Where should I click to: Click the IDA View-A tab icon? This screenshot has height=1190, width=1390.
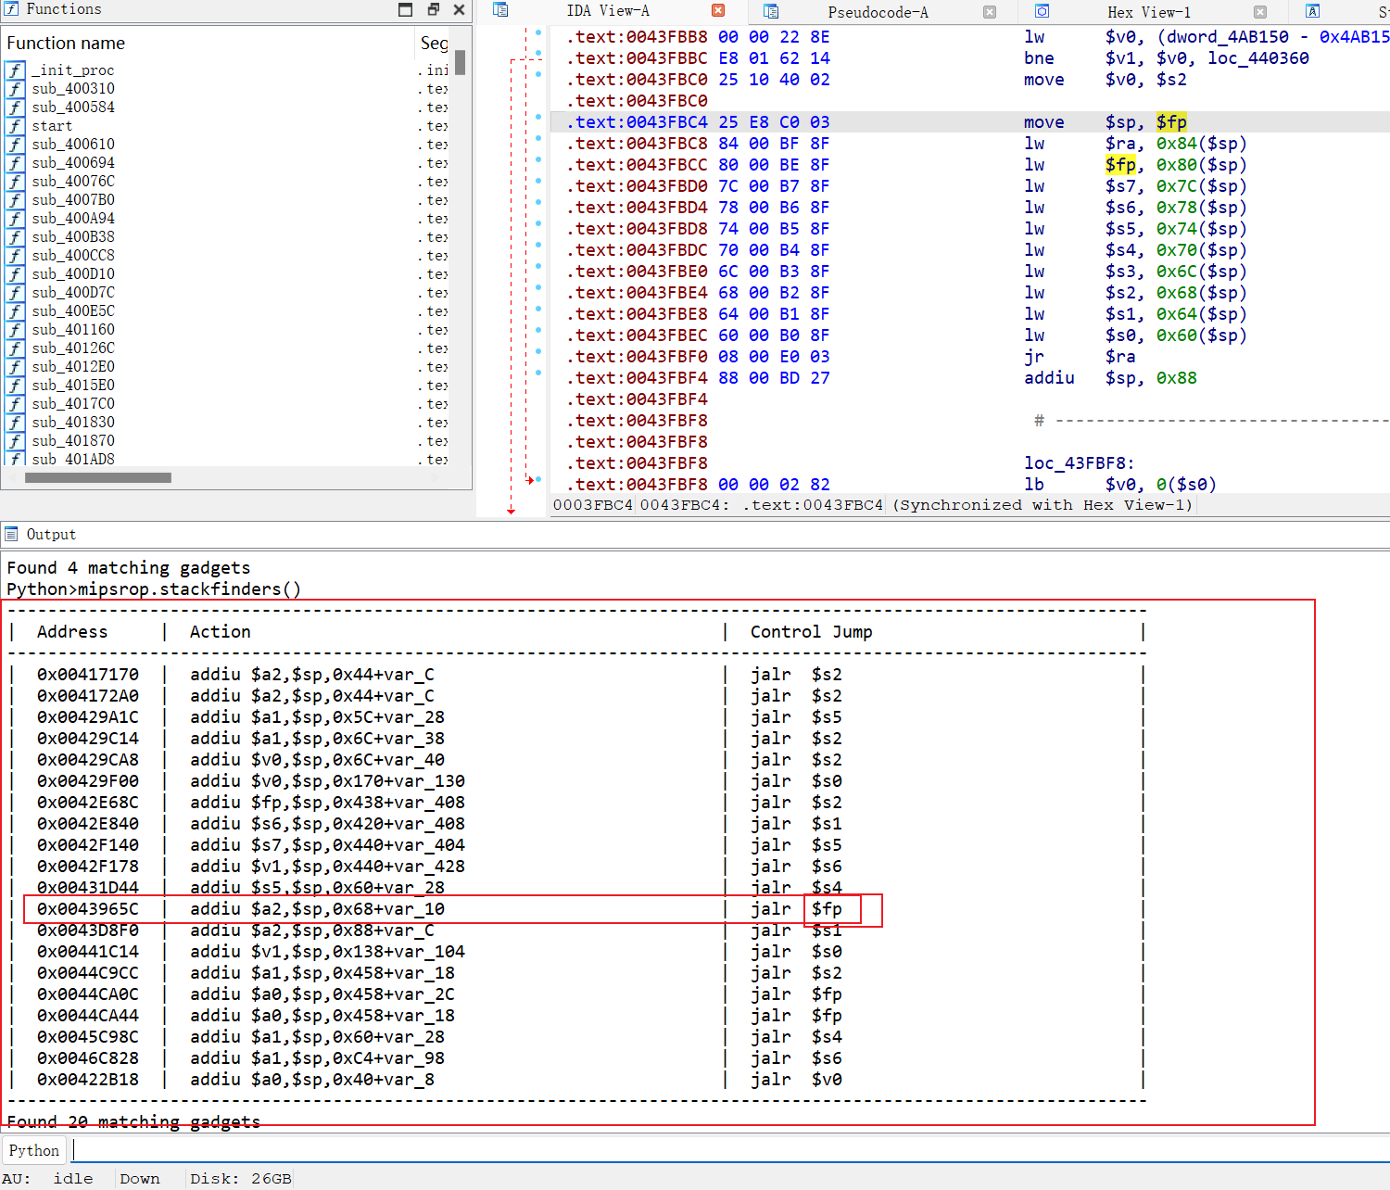coord(500,10)
